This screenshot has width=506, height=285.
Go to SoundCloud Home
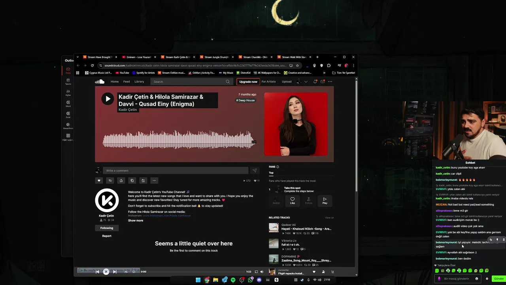point(115,82)
